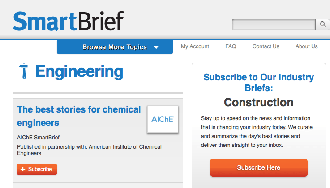Open the AIChE logo thumbnail
The height and width of the screenshot is (188, 330).
(163, 119)
